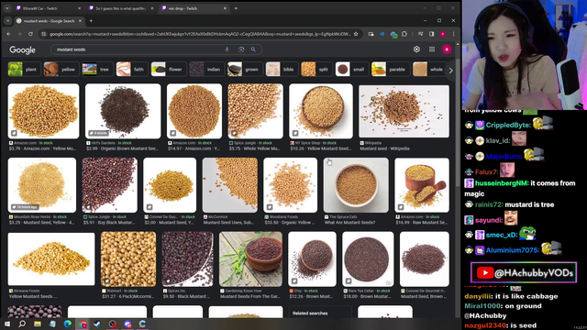Open Gardening Know How mustard seeds image
The height and width of the screenshot is (330, 587).
[250, 258]
